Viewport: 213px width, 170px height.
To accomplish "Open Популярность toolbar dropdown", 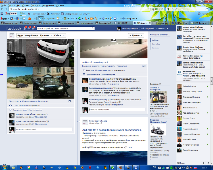I will pyautogui.click(x=39, y=14).
